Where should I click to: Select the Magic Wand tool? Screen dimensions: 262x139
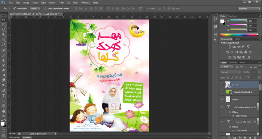tap(3, 35)
